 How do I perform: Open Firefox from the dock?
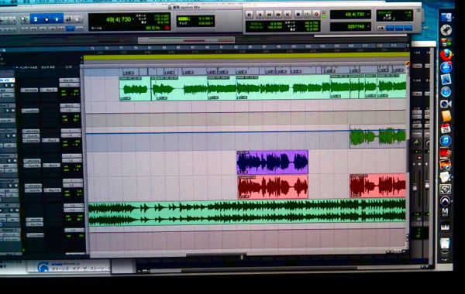click(446, 55)
